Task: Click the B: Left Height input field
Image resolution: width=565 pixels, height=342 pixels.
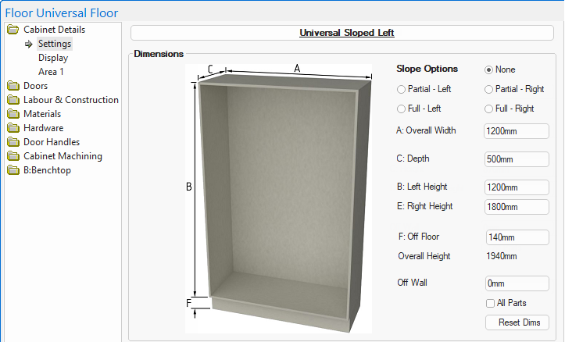Action: [517, 187]
